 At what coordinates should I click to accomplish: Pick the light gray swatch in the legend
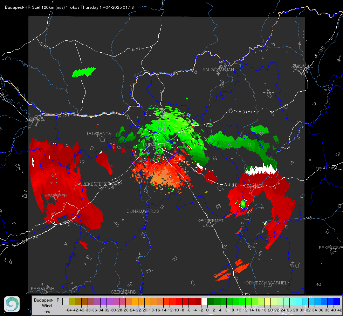(66, 301)
